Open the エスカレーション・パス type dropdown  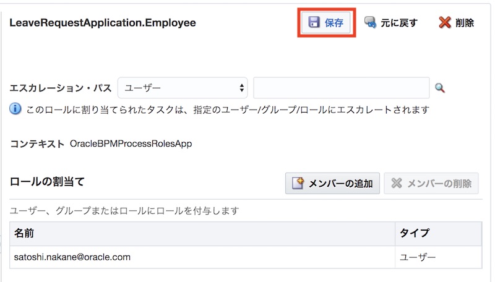point(182,88)
